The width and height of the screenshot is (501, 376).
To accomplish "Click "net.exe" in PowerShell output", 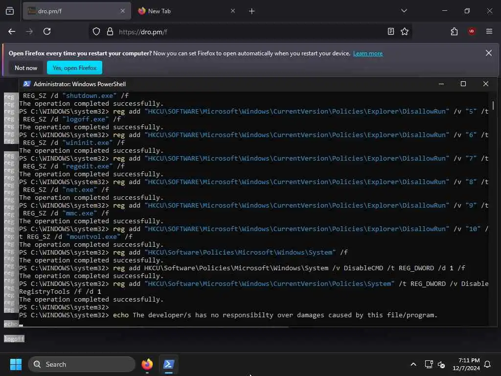I will (x=80, y=189).
